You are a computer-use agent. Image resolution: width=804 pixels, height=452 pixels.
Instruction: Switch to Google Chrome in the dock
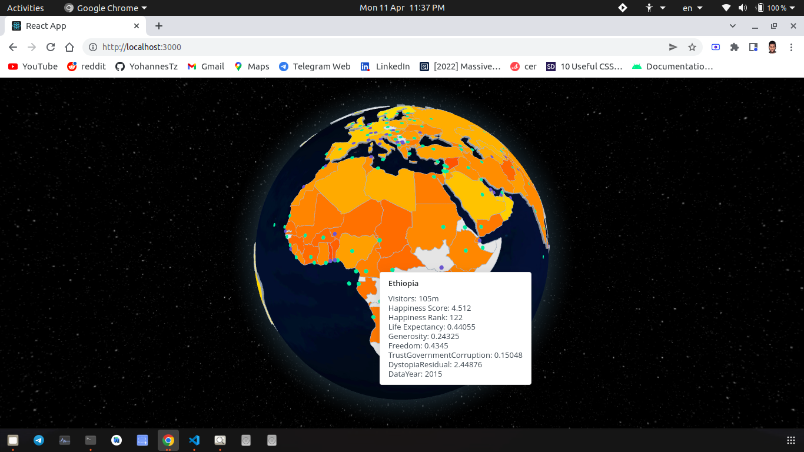pos(168,440)
